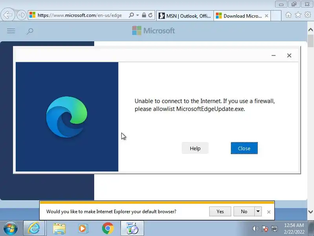Click the page scrollbar up arrow
This screenshot has width=314, height=236.
pos(310,30)
